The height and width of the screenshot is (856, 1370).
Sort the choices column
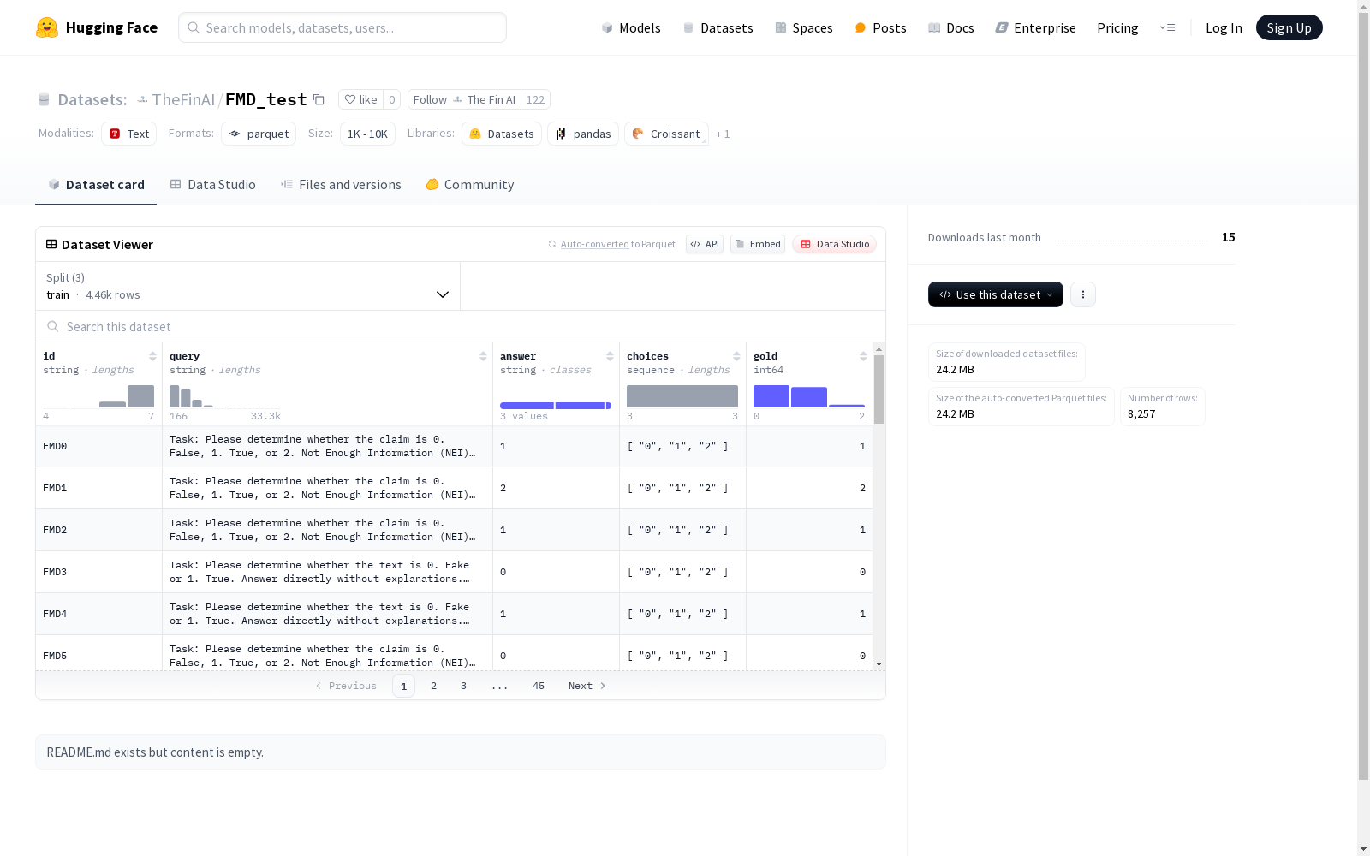[736, 356]
